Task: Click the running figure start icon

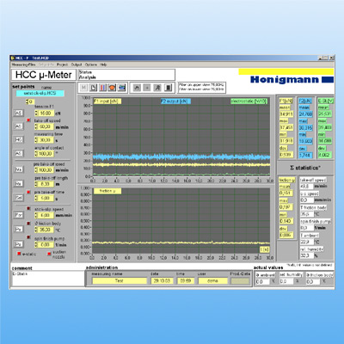Action: point(157,88)
